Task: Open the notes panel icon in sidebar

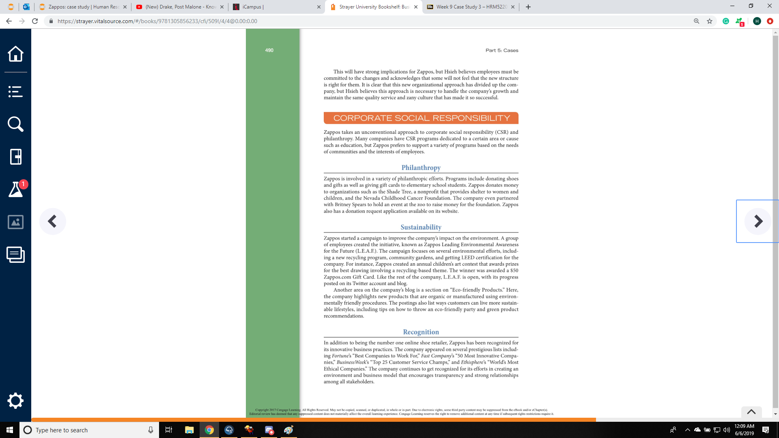Action: coord(15,255)
